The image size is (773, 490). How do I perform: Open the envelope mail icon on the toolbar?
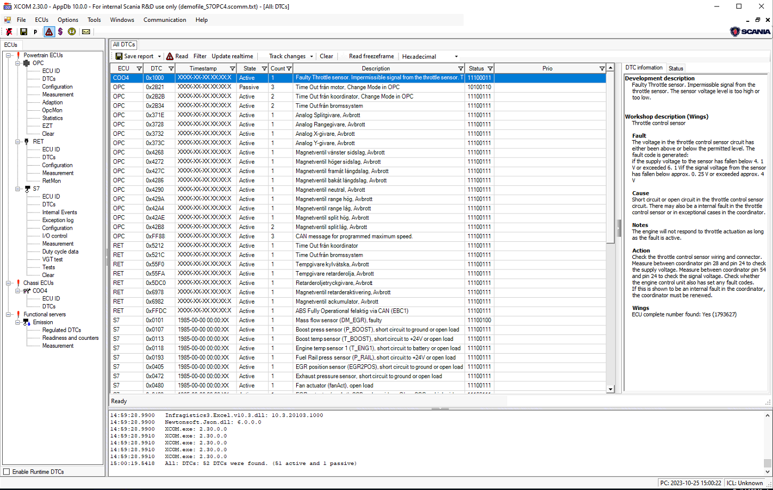86,31
